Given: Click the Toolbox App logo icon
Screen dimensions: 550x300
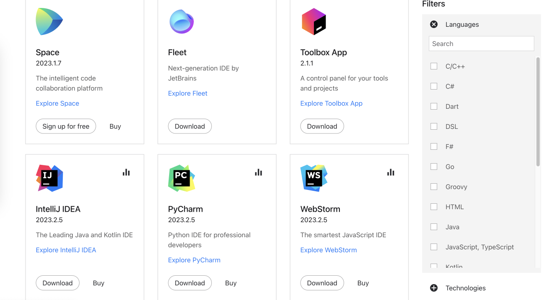Looking at the screenshot, I should pos(314,21).
